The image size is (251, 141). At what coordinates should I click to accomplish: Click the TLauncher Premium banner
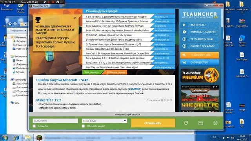pyautogui.click(x=200, y=76)
